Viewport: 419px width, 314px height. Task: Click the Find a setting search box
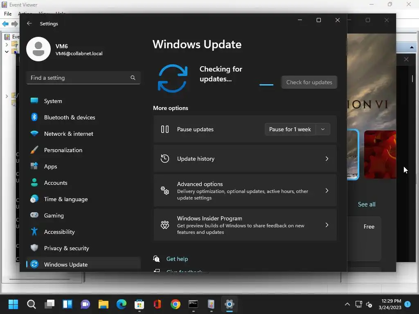tap(83, 78)
